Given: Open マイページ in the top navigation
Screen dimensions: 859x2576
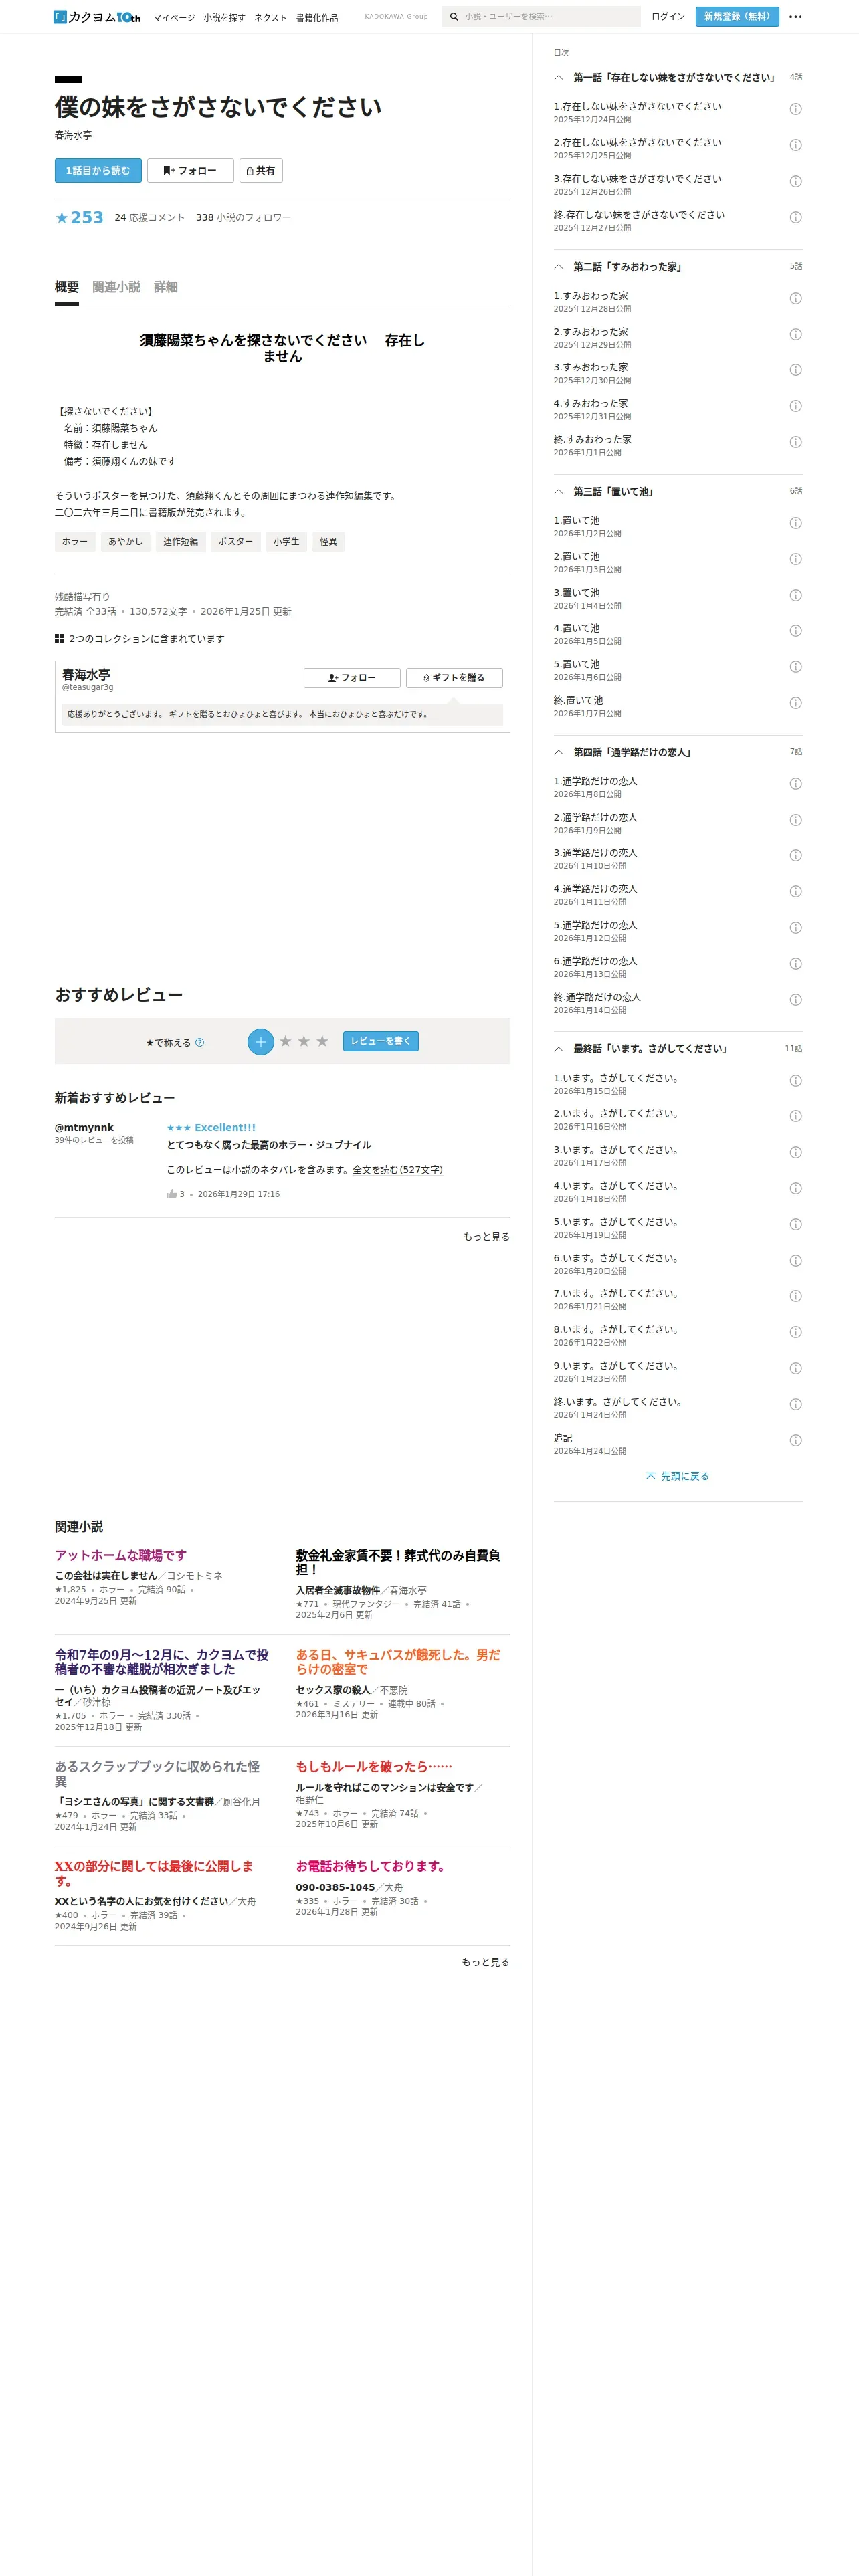Looking at the screenshot, I should (x=174, y=18).
